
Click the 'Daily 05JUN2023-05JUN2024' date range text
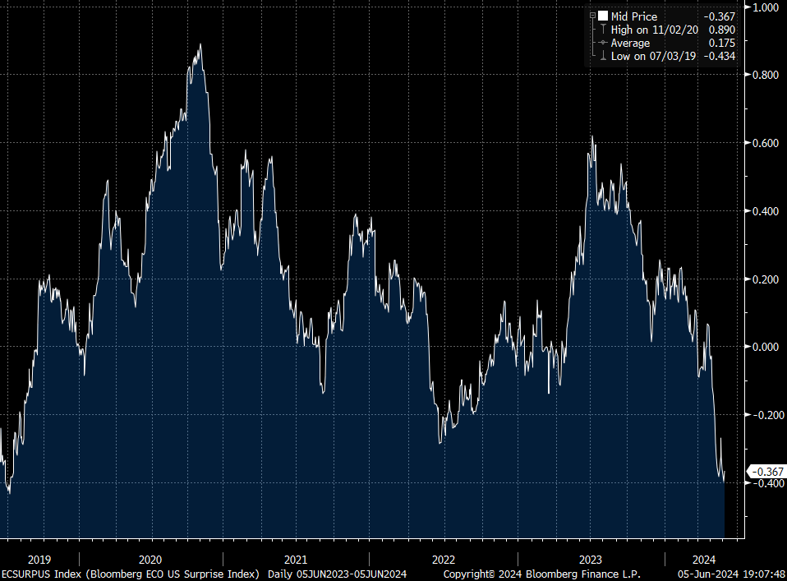point(338,574)
